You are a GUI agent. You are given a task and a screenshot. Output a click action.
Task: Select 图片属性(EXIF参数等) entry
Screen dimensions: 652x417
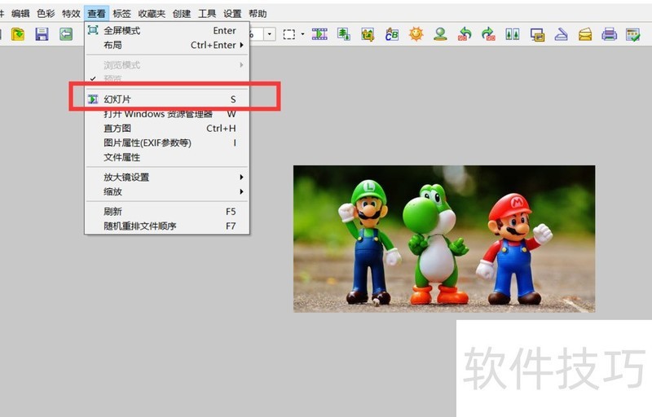pyautogui.click(x=167, y=143)
